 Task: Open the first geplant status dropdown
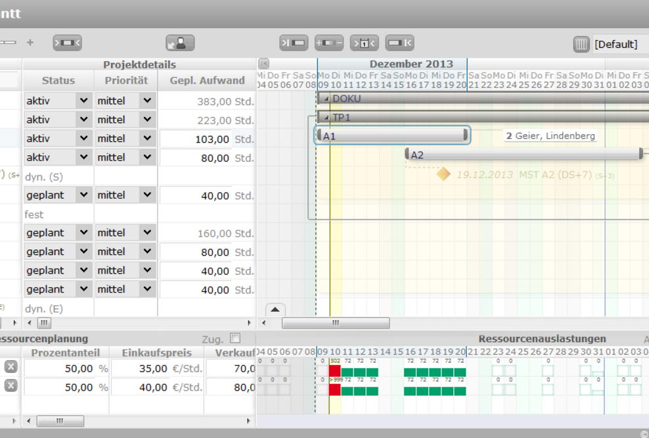(x=83, y=195)
